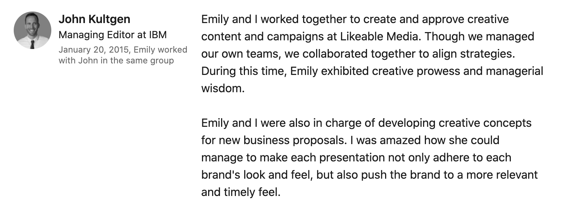The height and width of the screenshot is (214, 565).
Task: Click "developing creative concepts" phrase
Action: click(455, 123)
